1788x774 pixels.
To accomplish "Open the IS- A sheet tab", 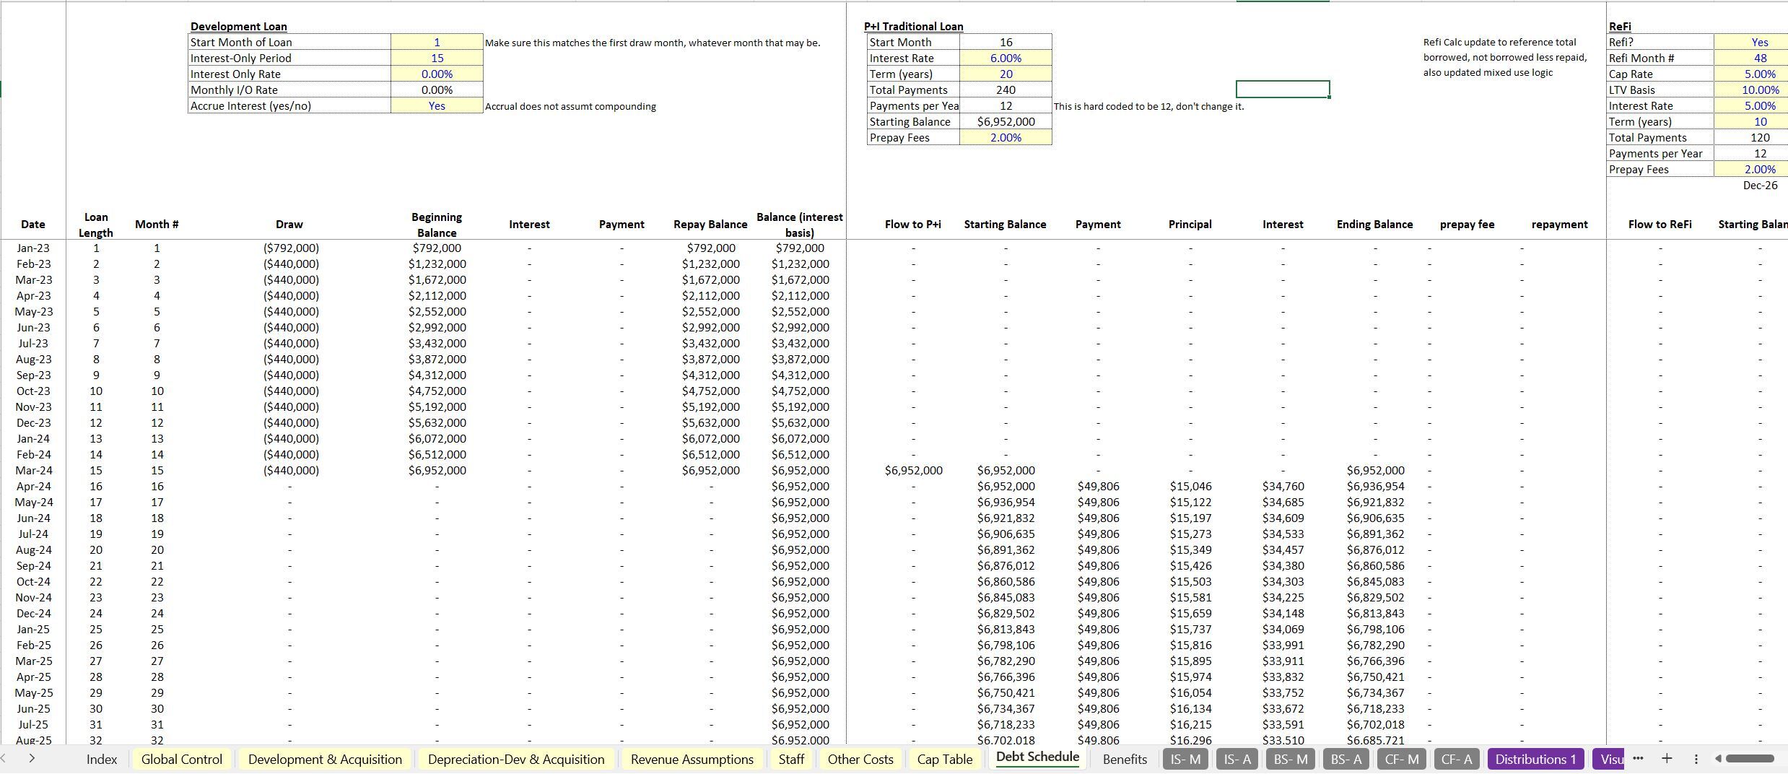I will tap(1237, 760).
